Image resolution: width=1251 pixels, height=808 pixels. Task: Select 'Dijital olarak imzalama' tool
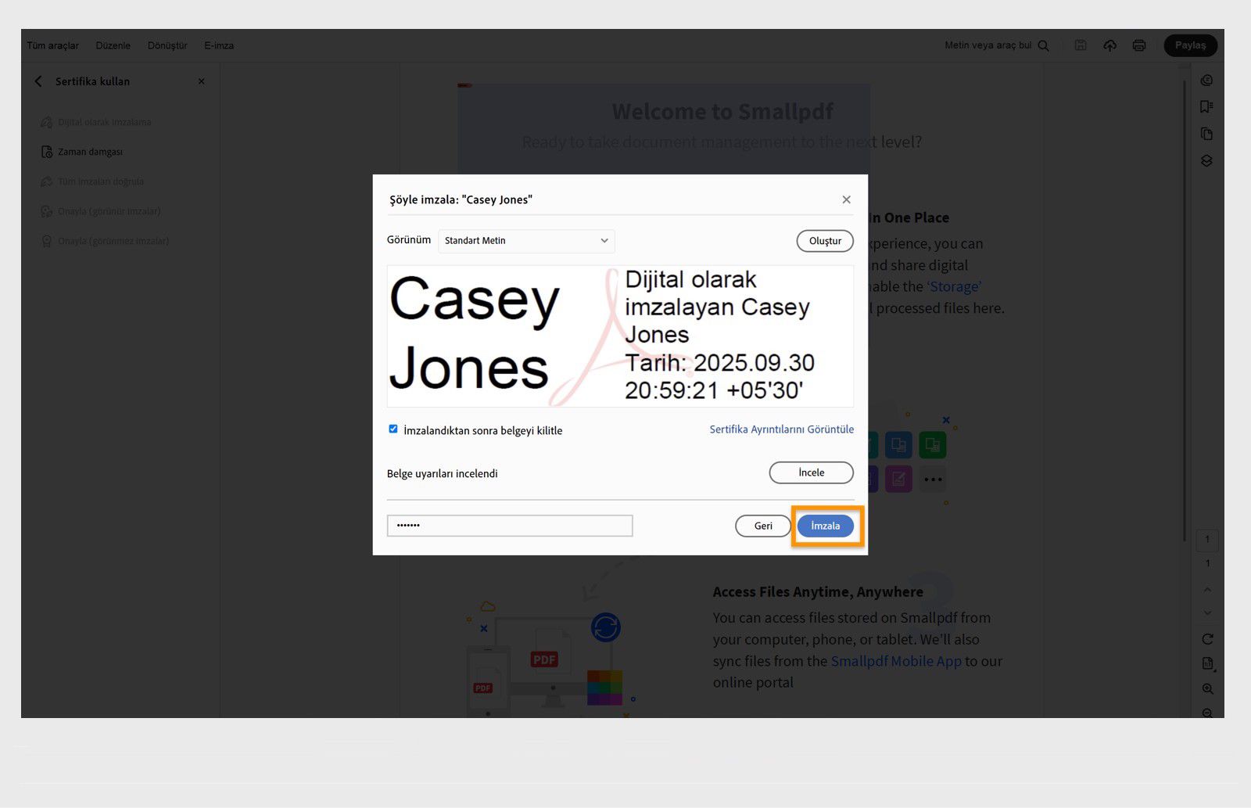pos(96,122)
